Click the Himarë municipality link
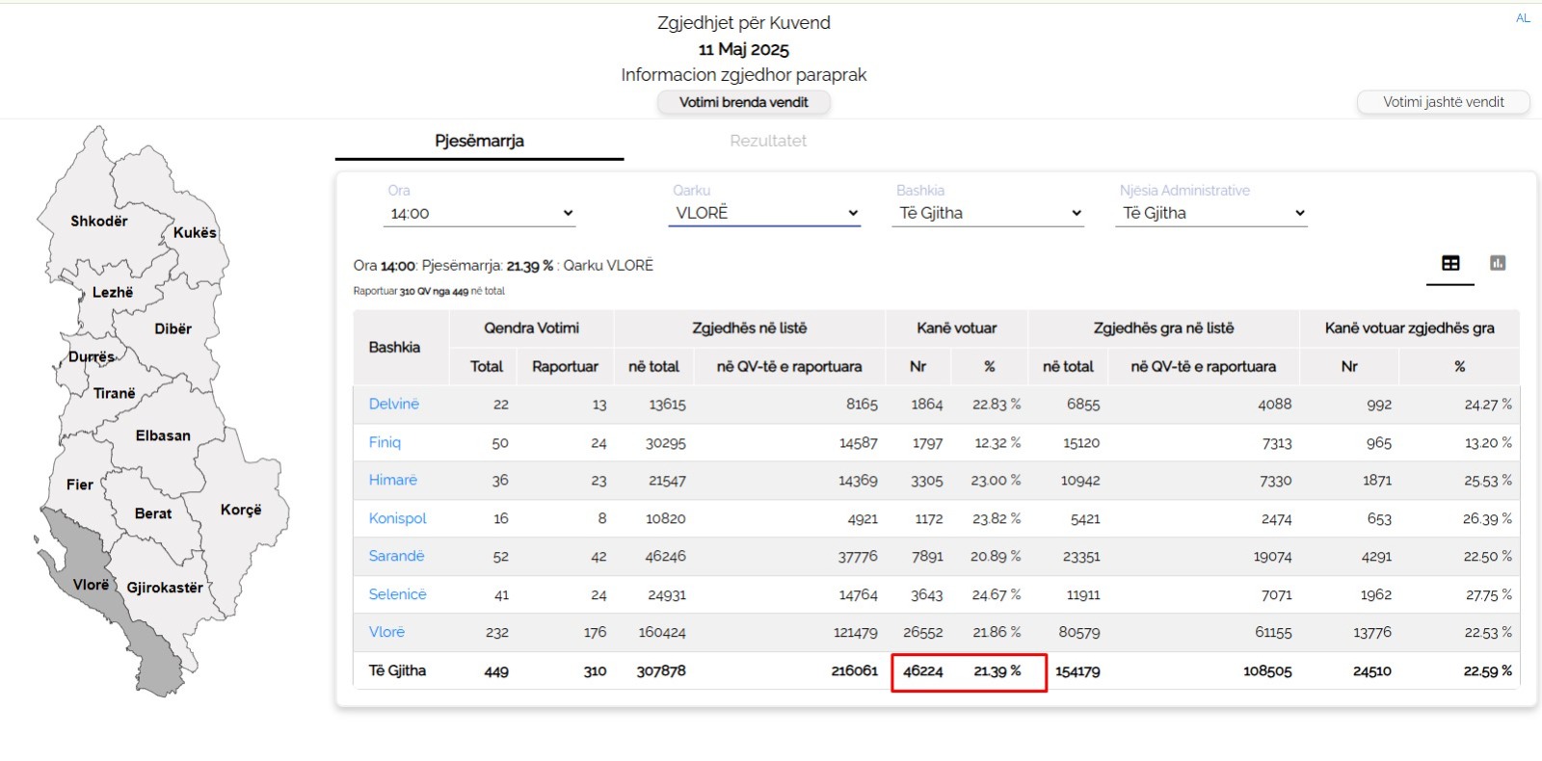 pyautogui.click(x=392, y=480)
